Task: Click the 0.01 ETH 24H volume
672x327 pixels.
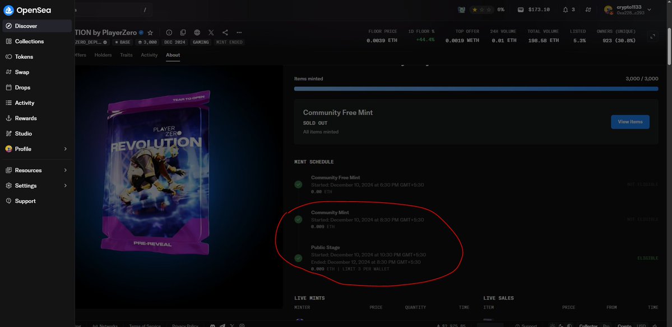Action: pyautogui.click(x=504, y=40)
